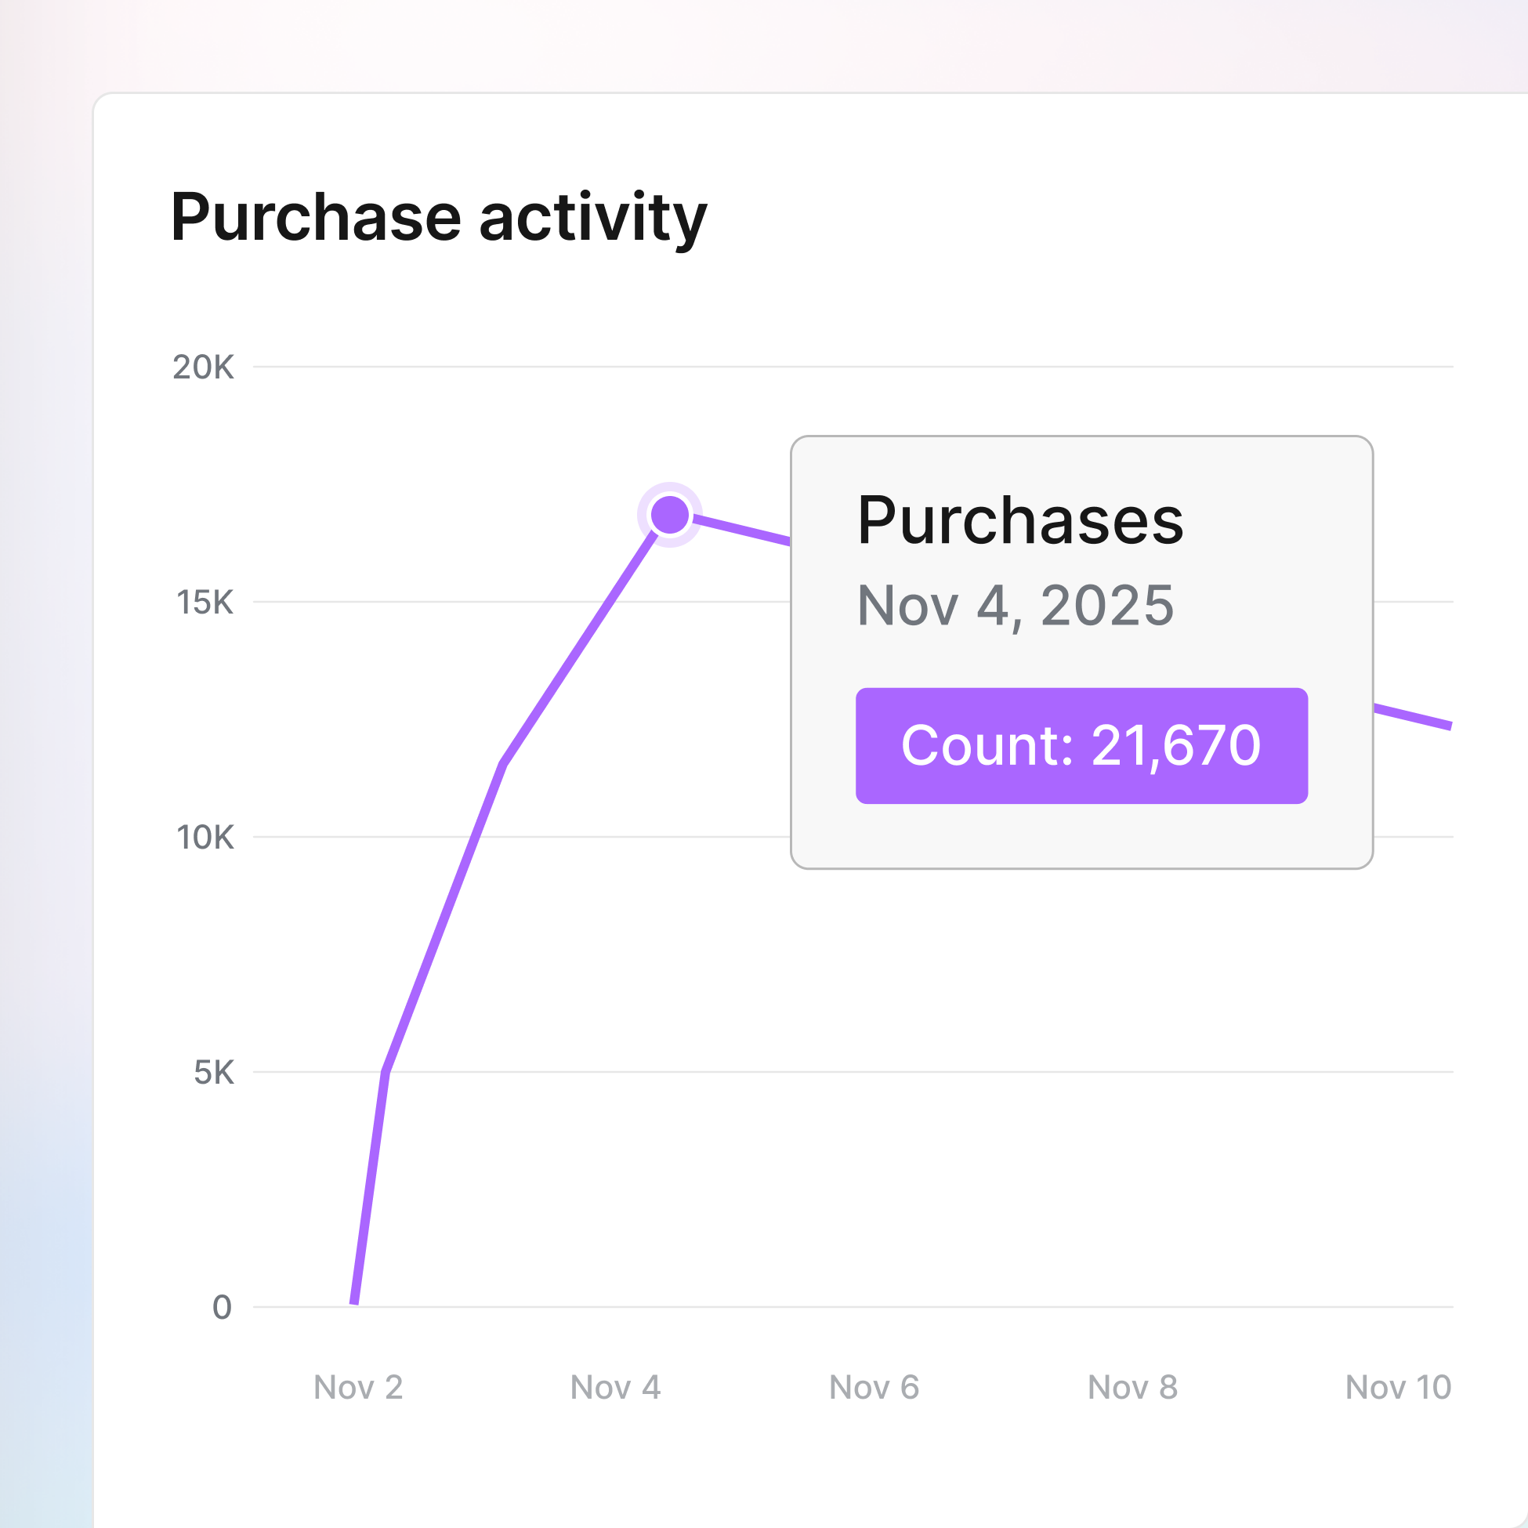Select Nov 10 on the x-axis
This screenshot has height=1528, width=1528.
[x=1397, y=1387]
